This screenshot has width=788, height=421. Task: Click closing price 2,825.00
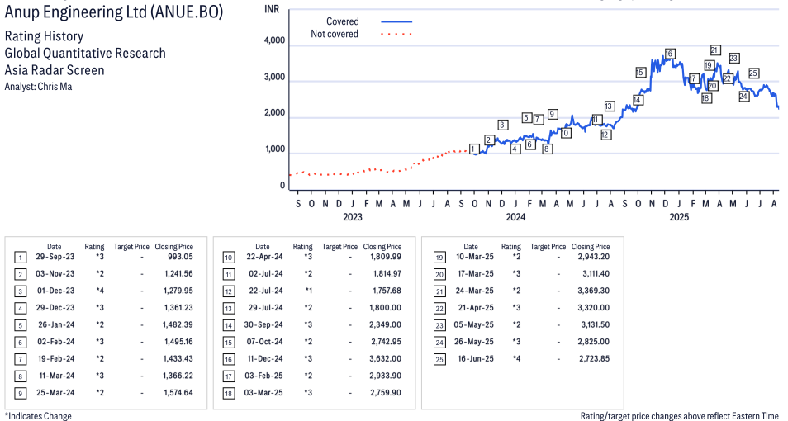tap(594, 342)
